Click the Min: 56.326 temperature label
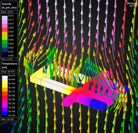 point(8,119)
